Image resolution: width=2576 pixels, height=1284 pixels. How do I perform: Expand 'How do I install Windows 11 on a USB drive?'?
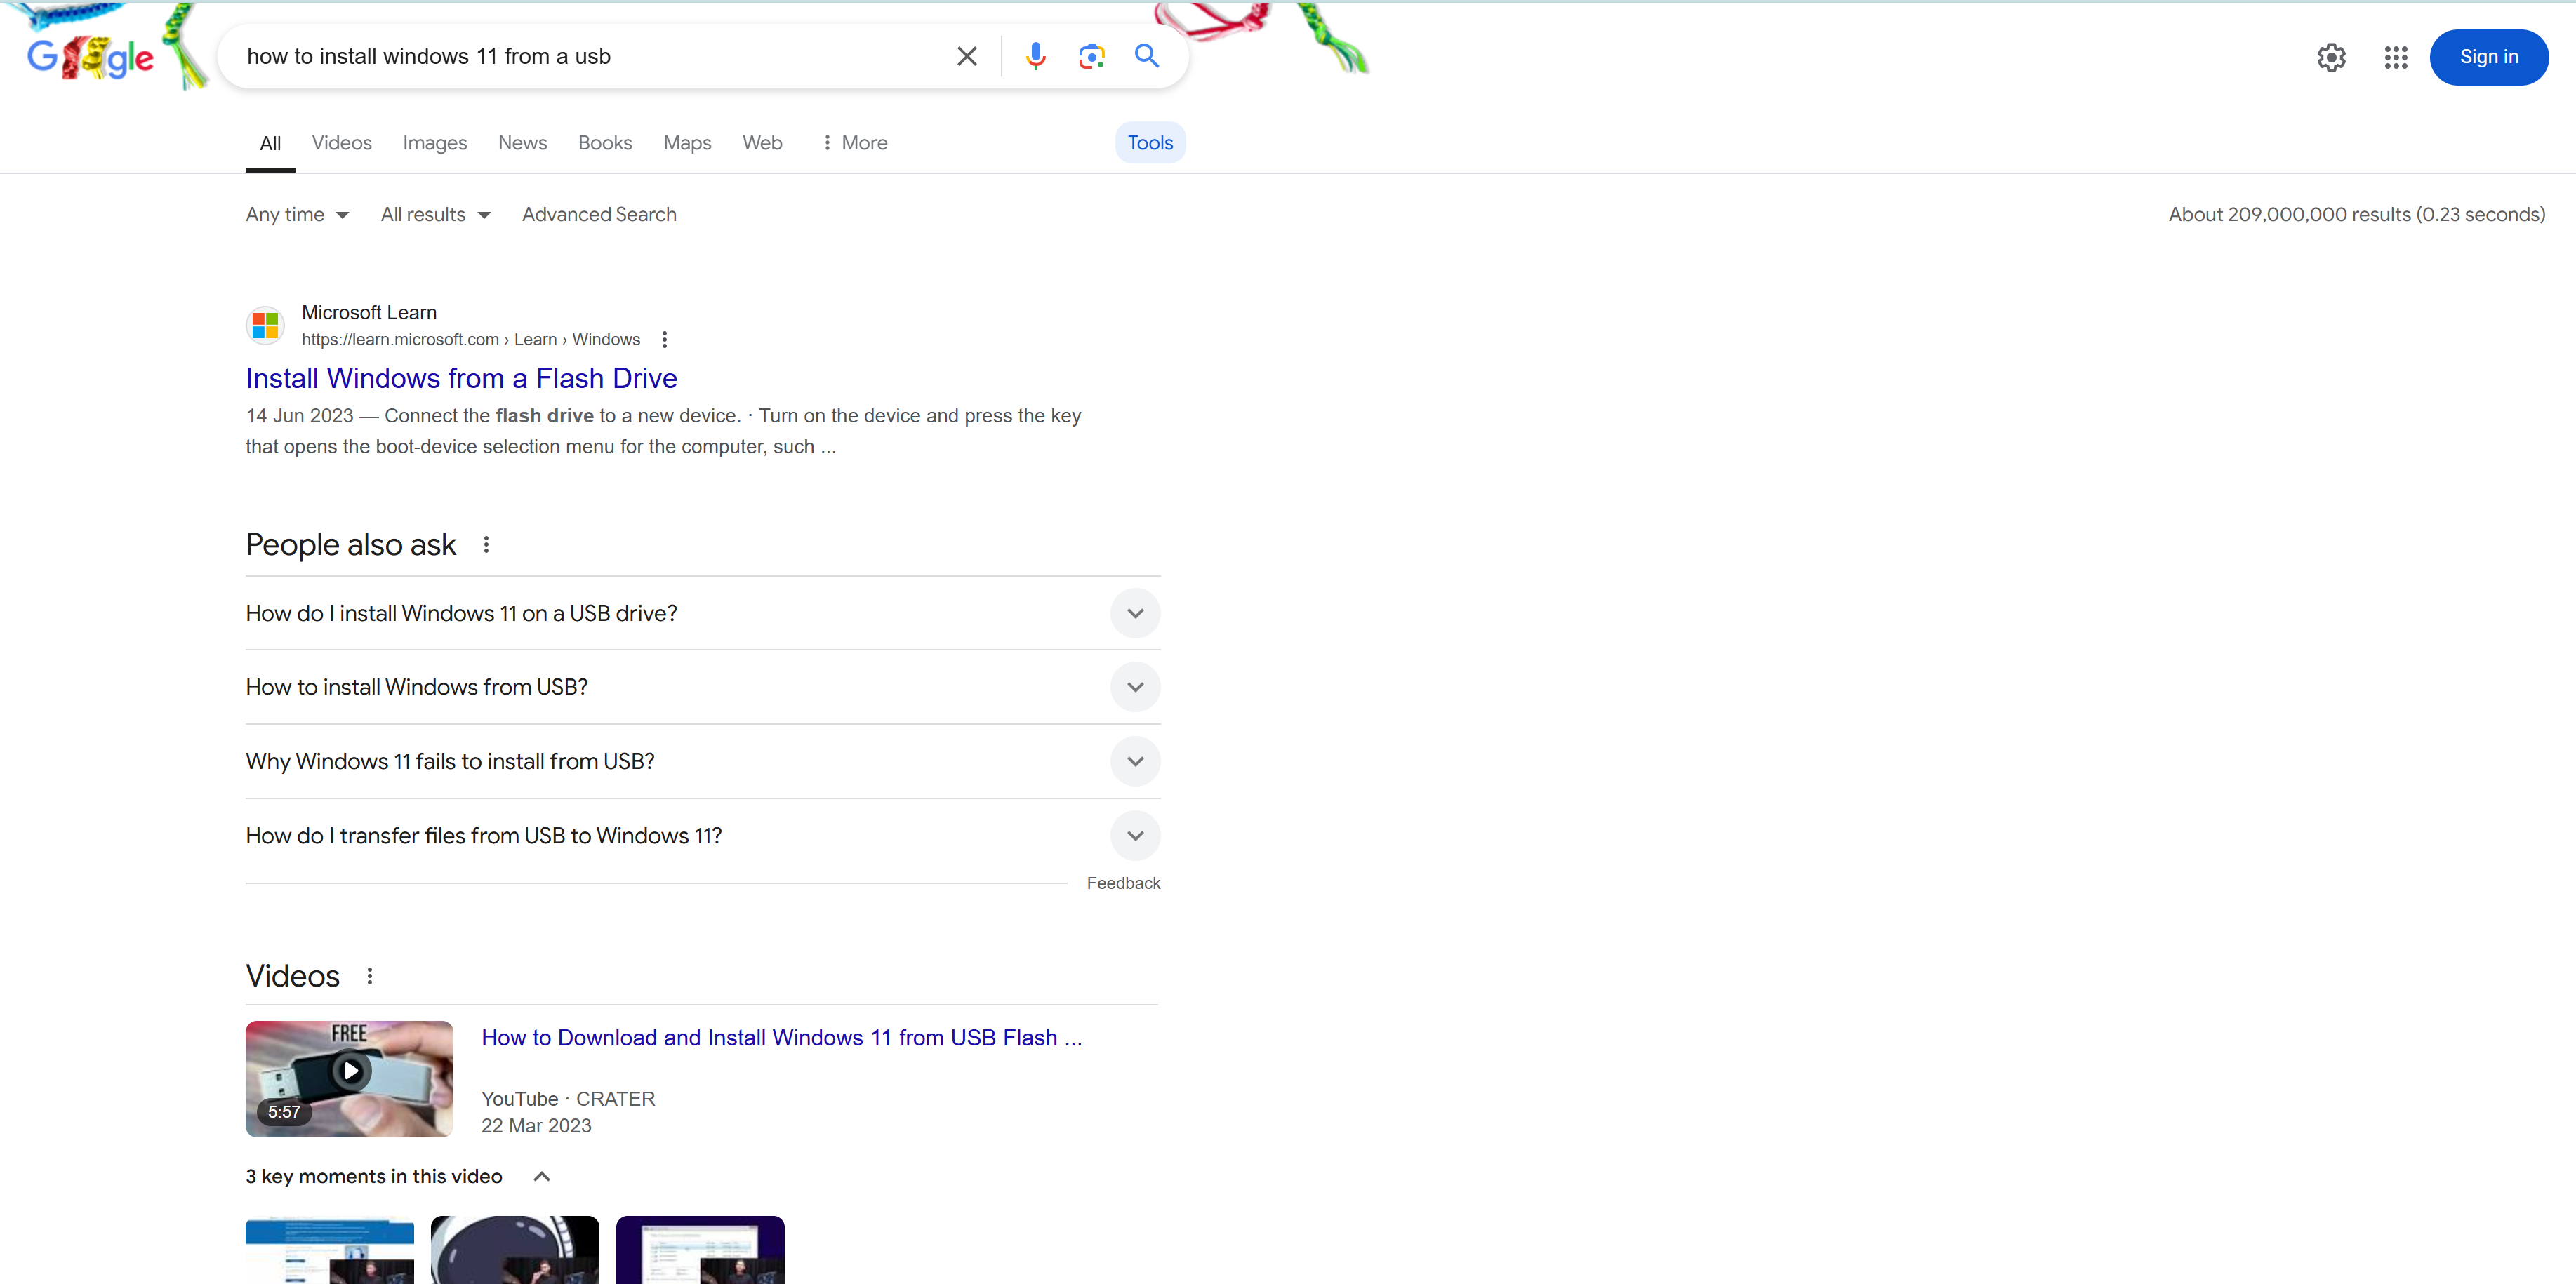pyautogui.click(x=703, y=613)
